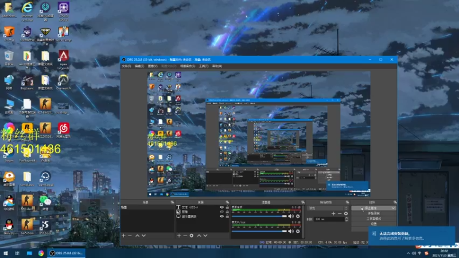The image size is (459, 258).
Task: Open the Windows Start menu
Action: (6, 253)
